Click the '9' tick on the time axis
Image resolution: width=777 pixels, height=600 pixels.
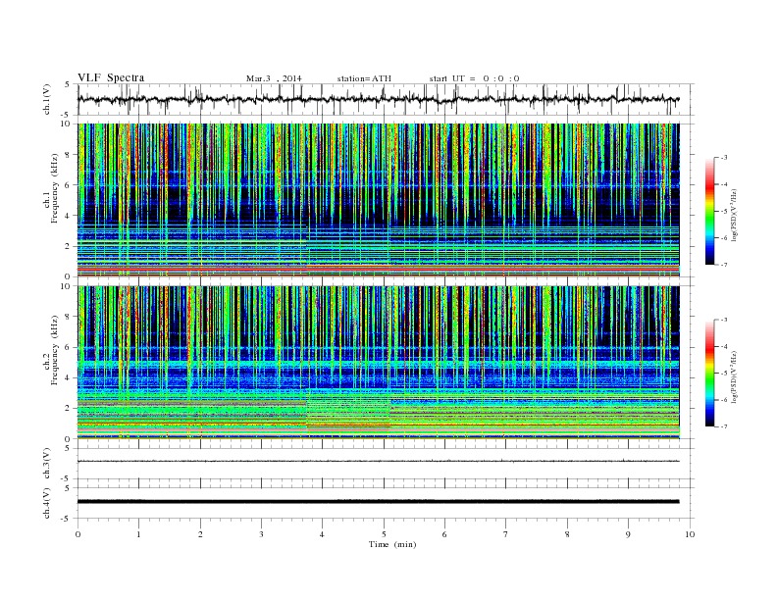(x=628, y=534)
